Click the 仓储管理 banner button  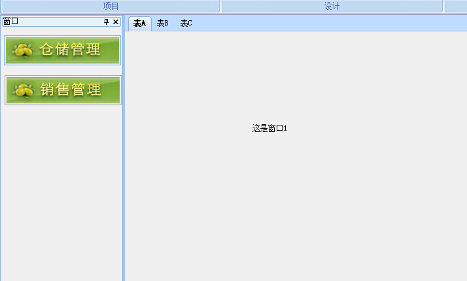coord(63,50)
